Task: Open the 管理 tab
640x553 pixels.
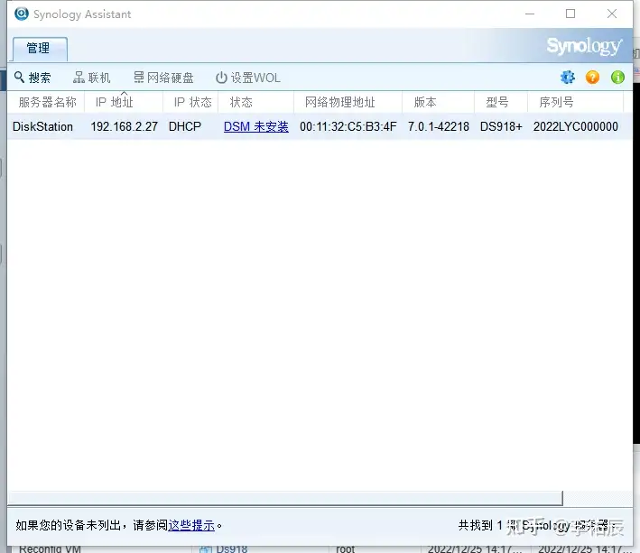Action: point(40,49)
